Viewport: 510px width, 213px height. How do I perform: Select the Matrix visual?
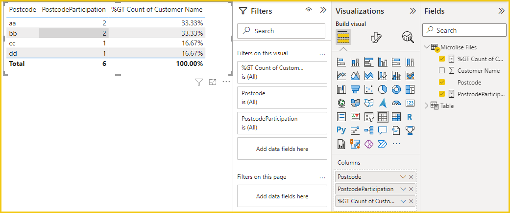pyautogui.click(x=396, y=117)
